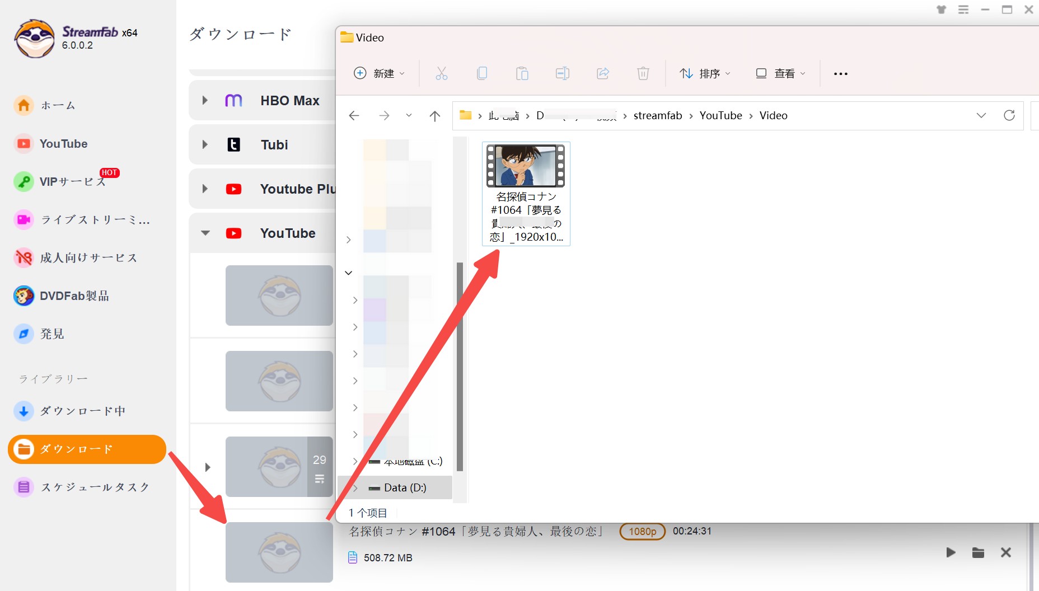
Task: Expand local disk (C:) tree node
Action: [354, 461]
